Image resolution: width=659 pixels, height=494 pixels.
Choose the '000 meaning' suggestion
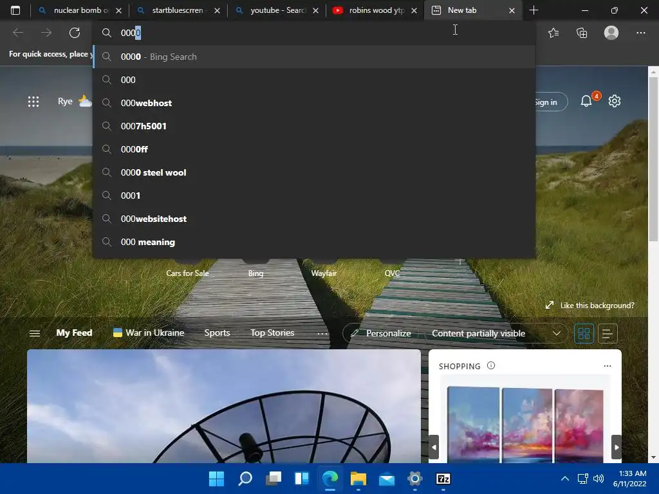[314, 242]
